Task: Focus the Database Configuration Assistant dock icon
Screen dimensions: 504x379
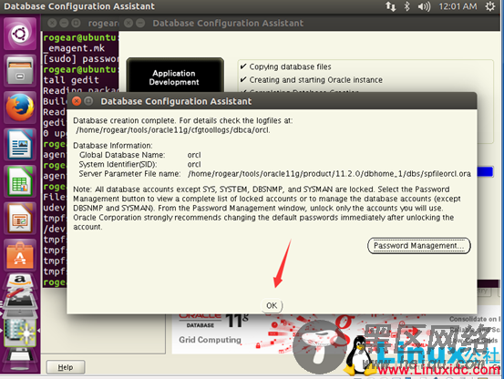Action: tap(20, 332)
